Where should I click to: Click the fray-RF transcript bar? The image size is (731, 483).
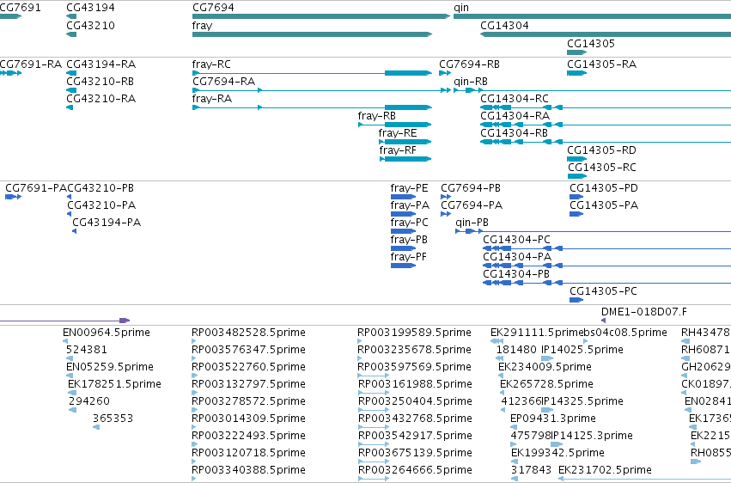405,159
